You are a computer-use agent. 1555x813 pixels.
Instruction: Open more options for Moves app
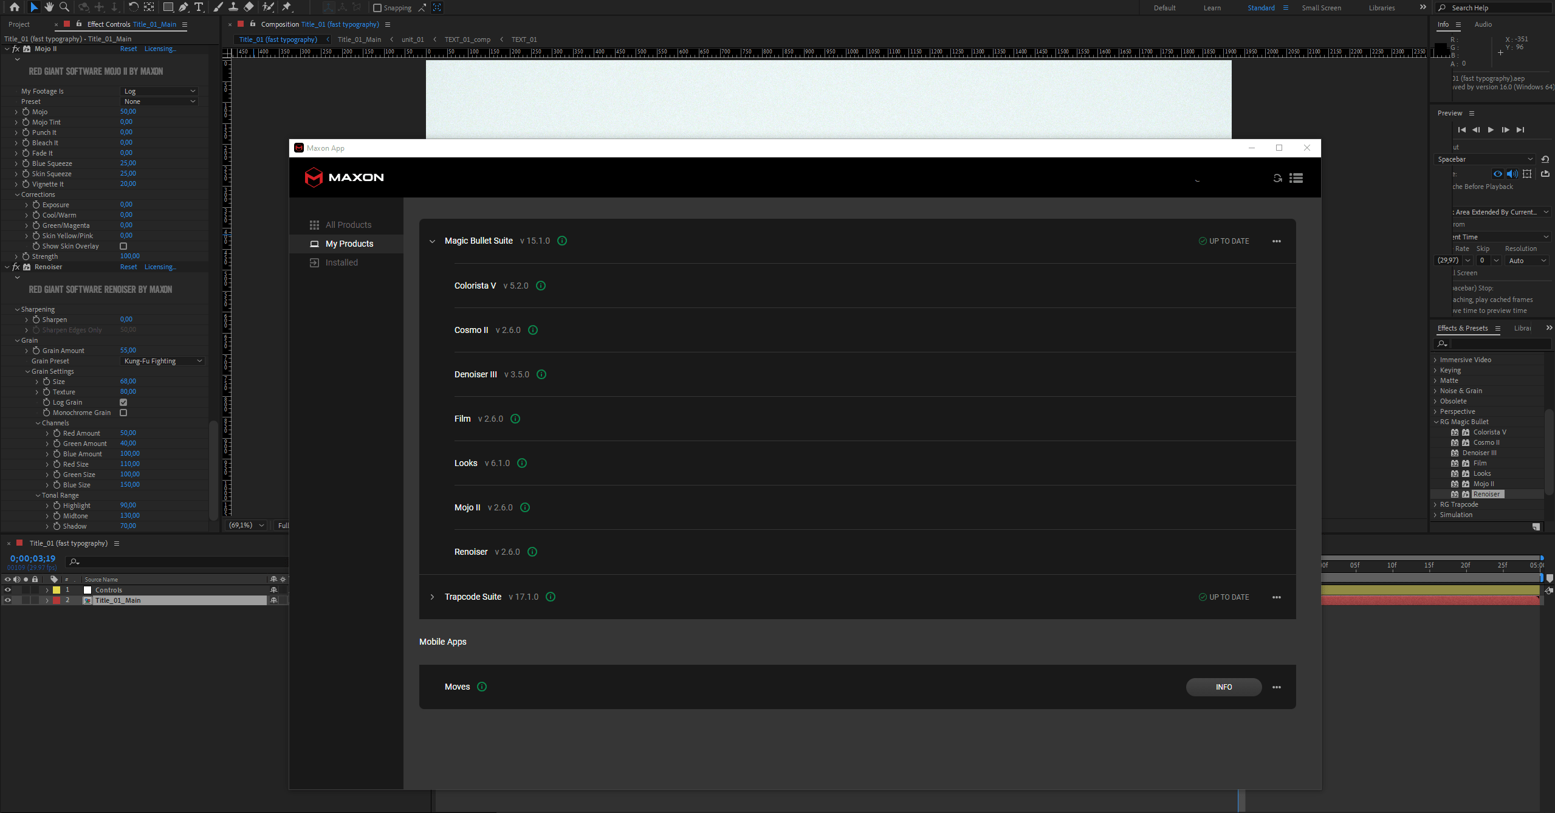coord(1277,687)
